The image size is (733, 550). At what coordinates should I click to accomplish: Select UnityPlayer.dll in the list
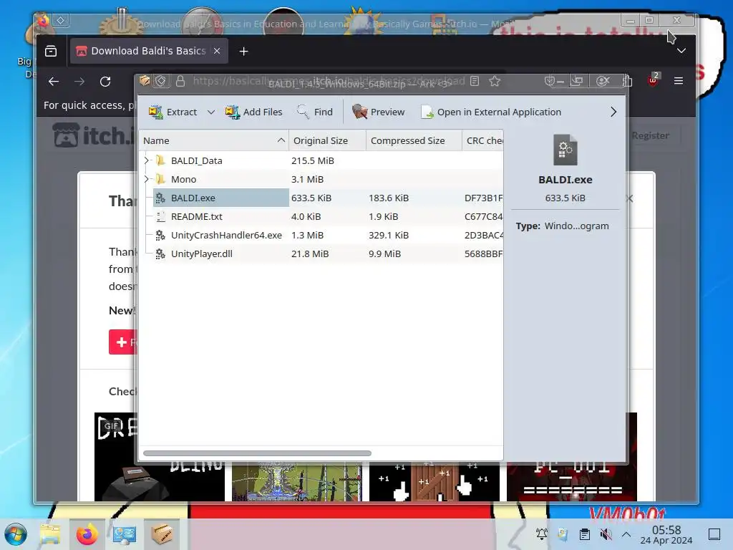pos(201,254)
